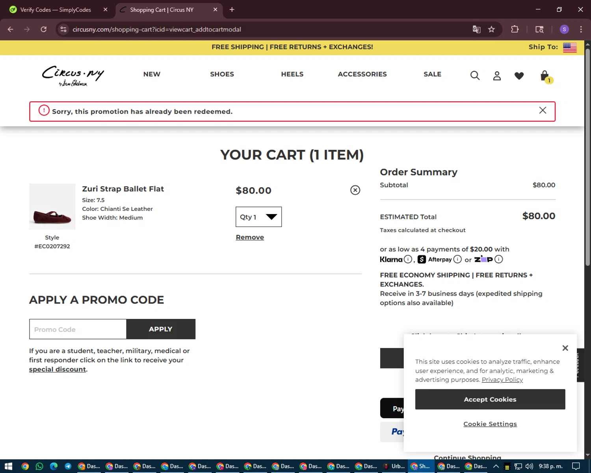591x473 pixels.
Task: Open Telegram from the taskbar
Action: 68,466
